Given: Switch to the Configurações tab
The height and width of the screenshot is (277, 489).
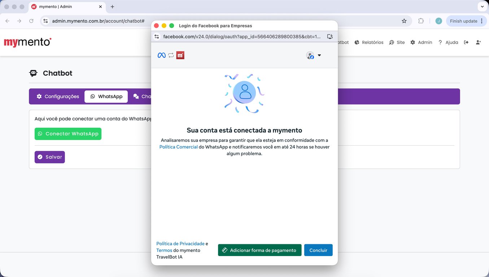Looking at the screenshot, I should 58,97.
